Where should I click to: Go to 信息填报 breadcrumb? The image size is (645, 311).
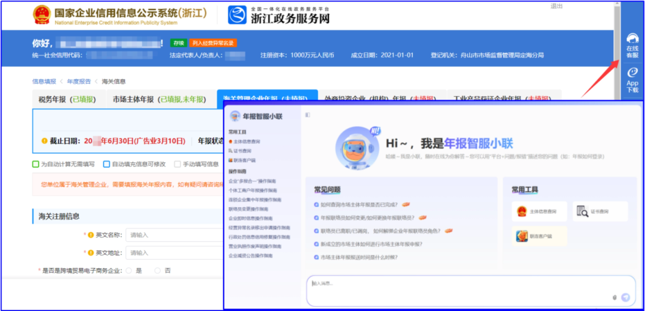(x=44, y=81)
